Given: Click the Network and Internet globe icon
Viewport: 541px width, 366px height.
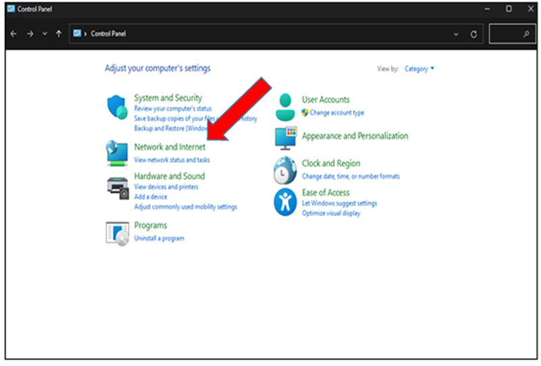Looking at the screenshot, I should (117, 153).
